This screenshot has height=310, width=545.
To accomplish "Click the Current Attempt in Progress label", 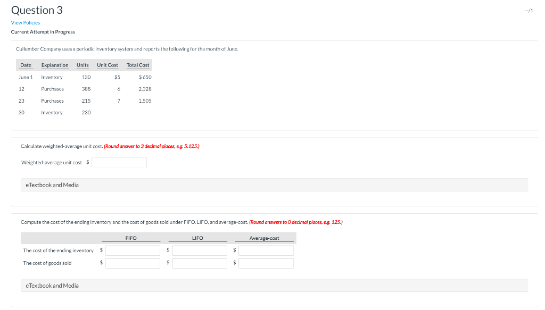I will [x=43, y=32].
